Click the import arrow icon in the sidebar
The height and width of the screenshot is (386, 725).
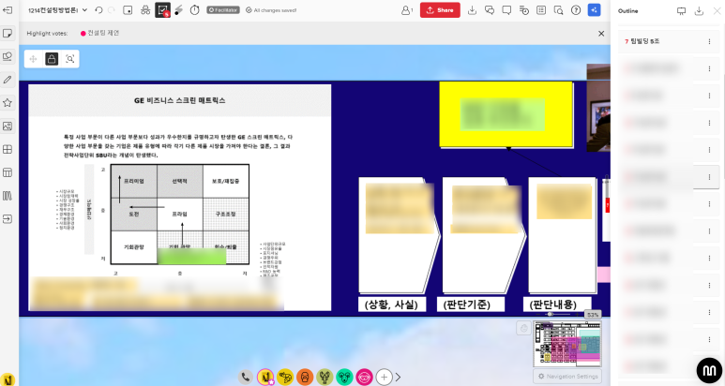(x=8, y=219)
